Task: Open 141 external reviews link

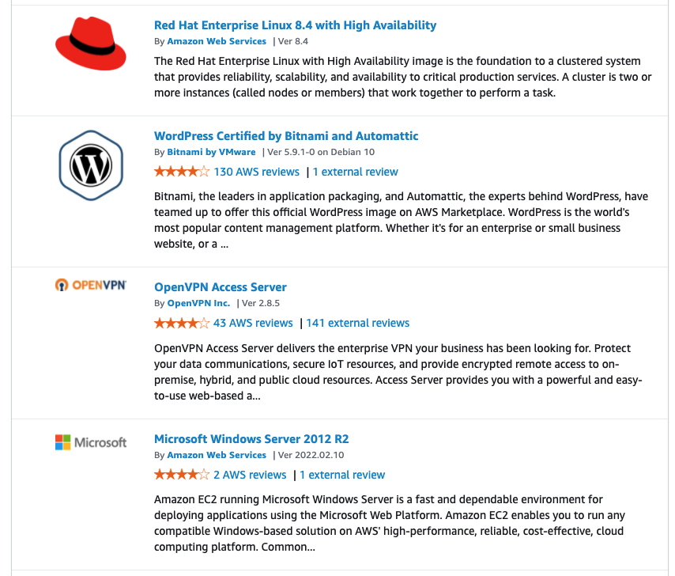Action: [357, 323]
